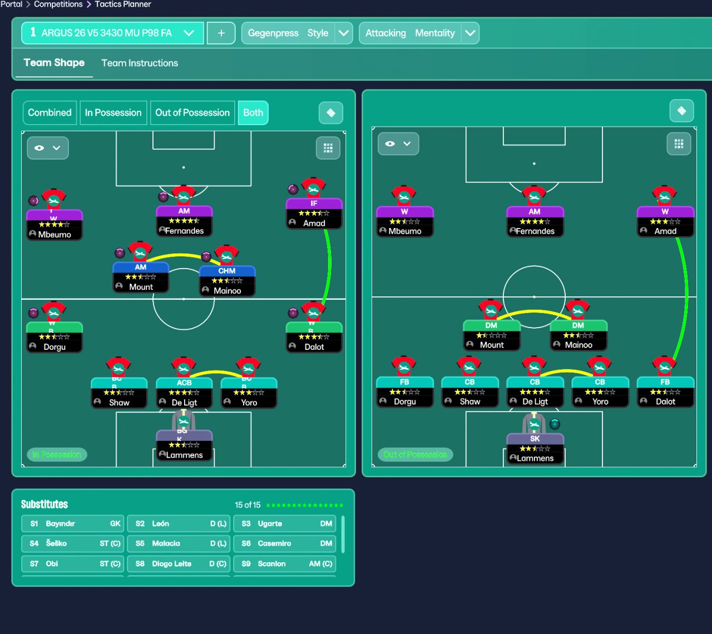Click the Substitutes list scrollbar

click(x=343, y=534)
